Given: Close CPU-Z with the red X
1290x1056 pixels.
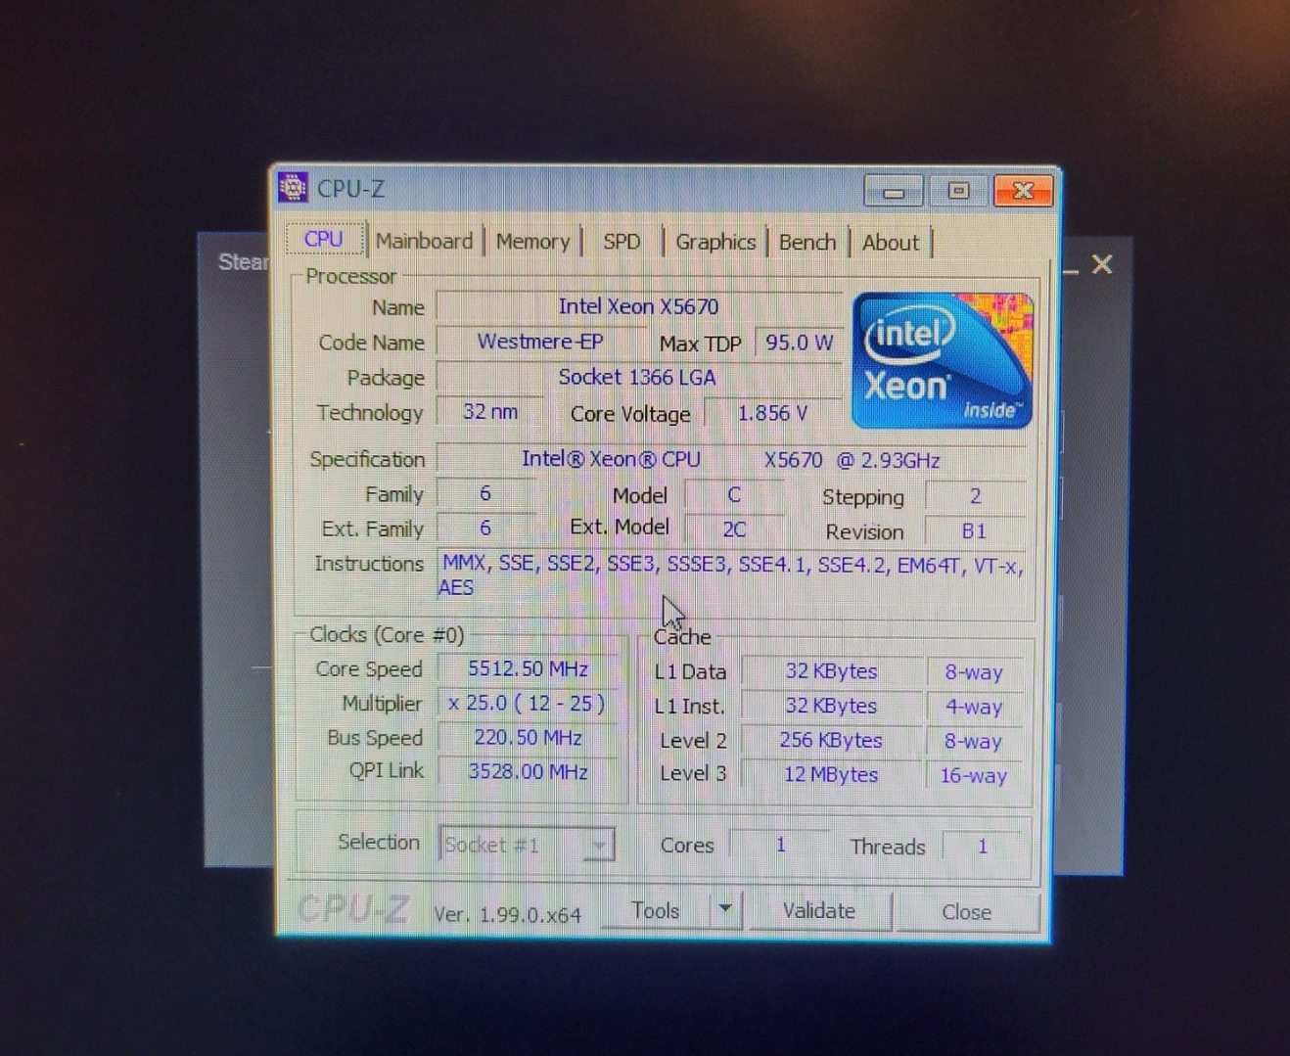Looking at the screenshot, I should 1023,191.
